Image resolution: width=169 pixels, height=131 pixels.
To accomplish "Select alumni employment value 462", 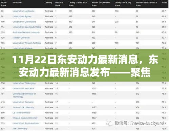I will pos(93,38).
